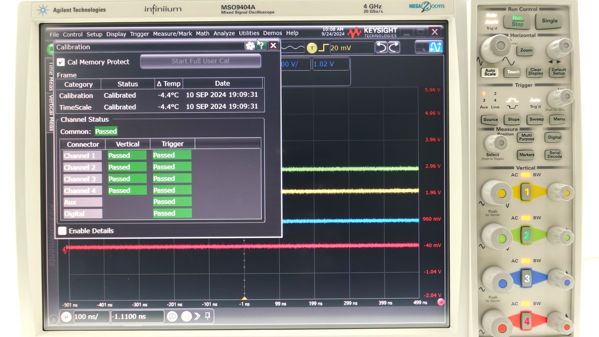Viewport: 599px width, 337px height.
Task: Click Digital Trigger Passed cell
Action: point(172,213)
